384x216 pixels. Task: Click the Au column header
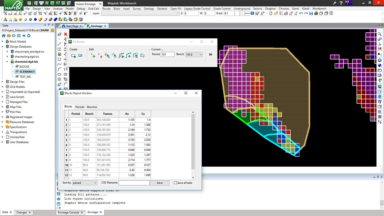coord(127,114)
